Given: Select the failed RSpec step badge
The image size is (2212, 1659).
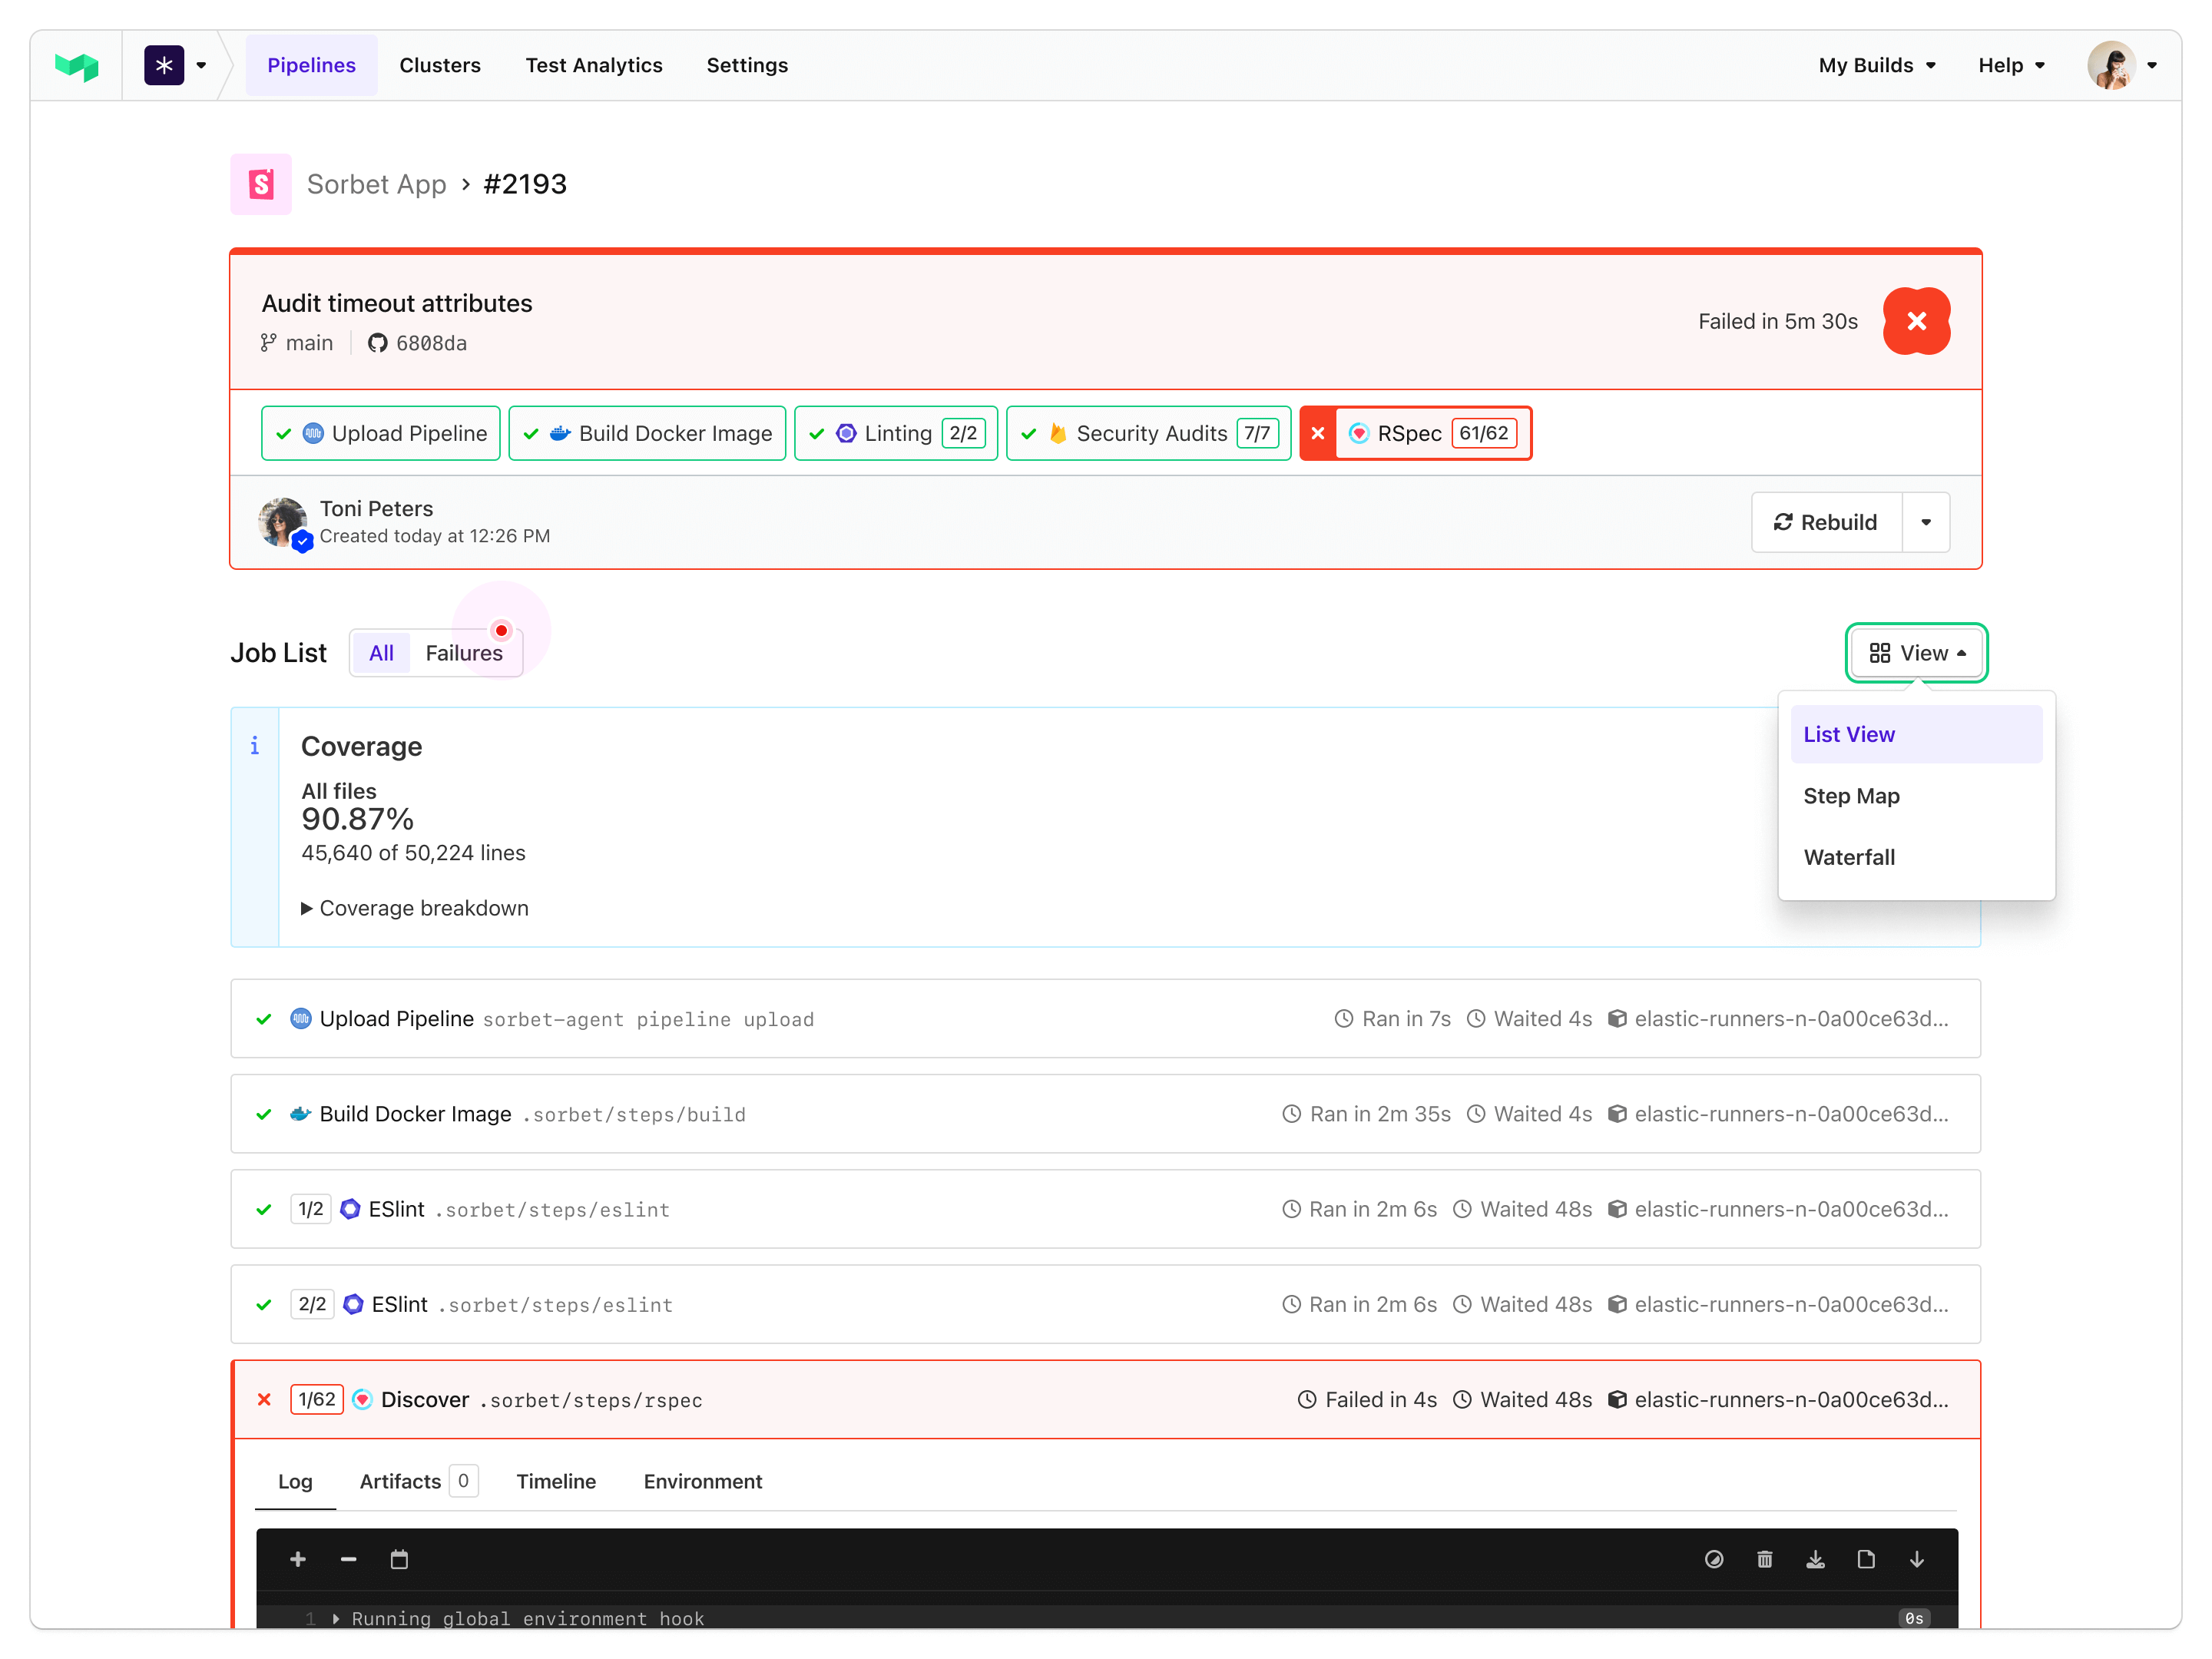Looking at the screenshot, I should [x=1415, y=433].
